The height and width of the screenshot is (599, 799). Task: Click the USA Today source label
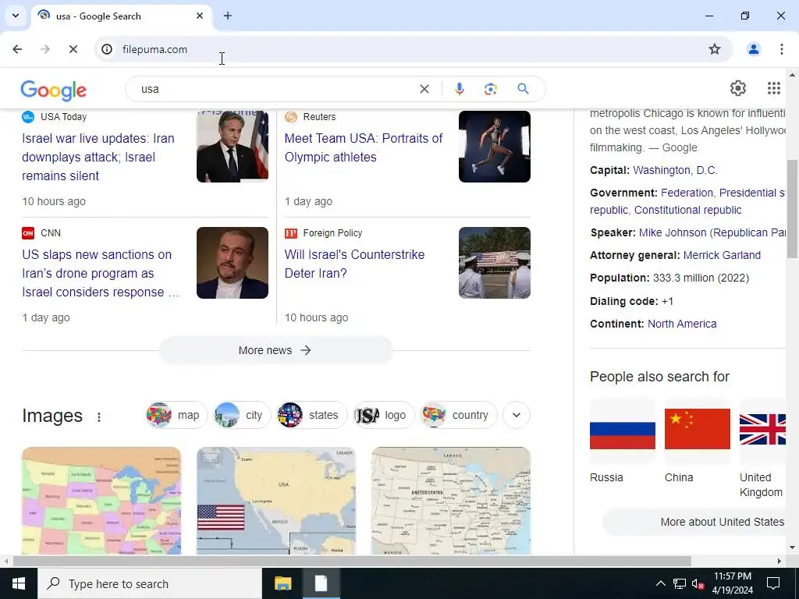coord(64,117)
